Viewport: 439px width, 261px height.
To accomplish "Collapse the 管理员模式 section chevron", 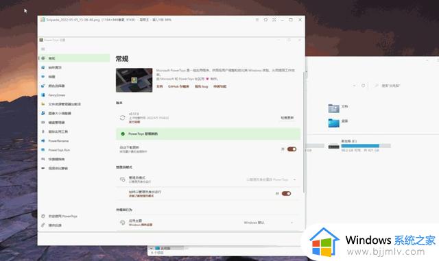I will pyautogui.click(x=294, y=179).
